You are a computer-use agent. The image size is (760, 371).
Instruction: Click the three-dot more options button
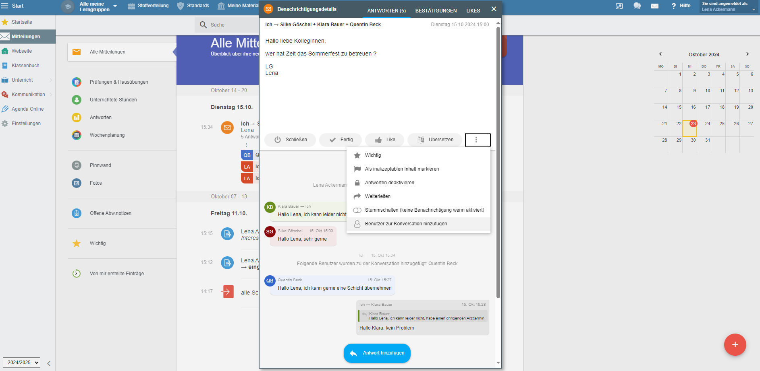pos(478,140)
